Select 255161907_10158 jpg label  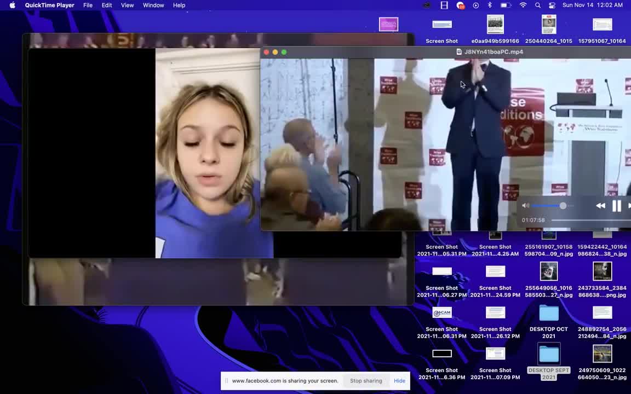(x=548, y=251)
